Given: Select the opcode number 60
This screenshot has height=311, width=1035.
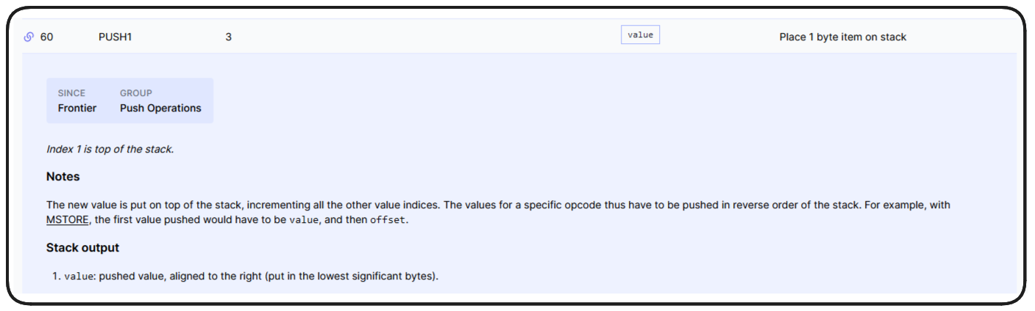Looking at the screenshot, I should (46, 37).
